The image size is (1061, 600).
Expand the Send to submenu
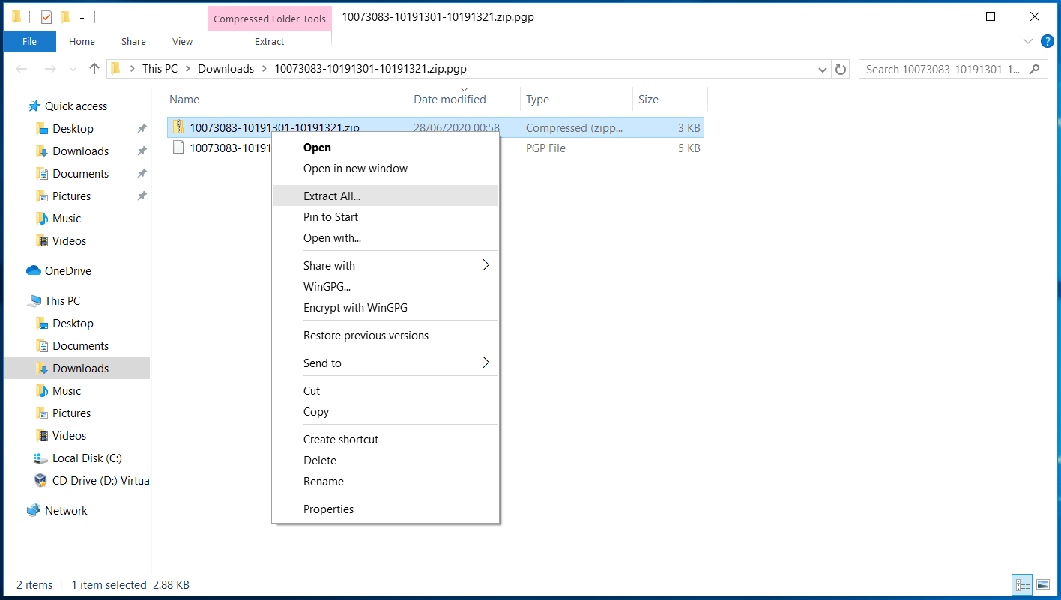click(x=486, y=363)
